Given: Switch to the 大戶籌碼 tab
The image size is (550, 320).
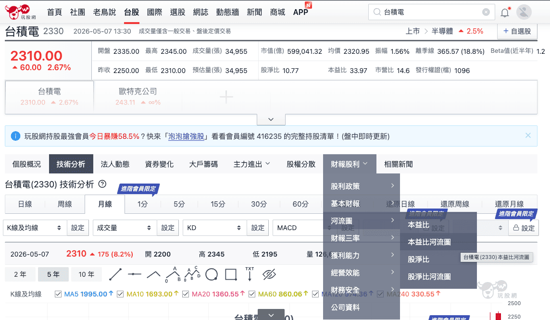Looking at the screenshot, I should (x=203, y=164).
